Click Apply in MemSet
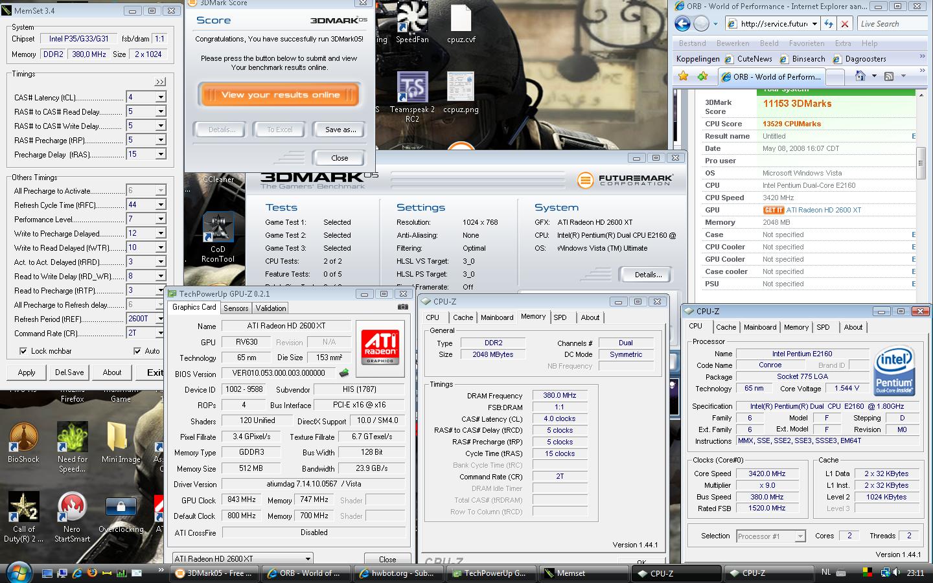933x583 pixels. 27,372
